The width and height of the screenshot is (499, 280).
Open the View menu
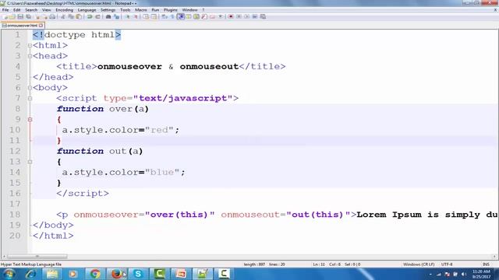(47, 10)
